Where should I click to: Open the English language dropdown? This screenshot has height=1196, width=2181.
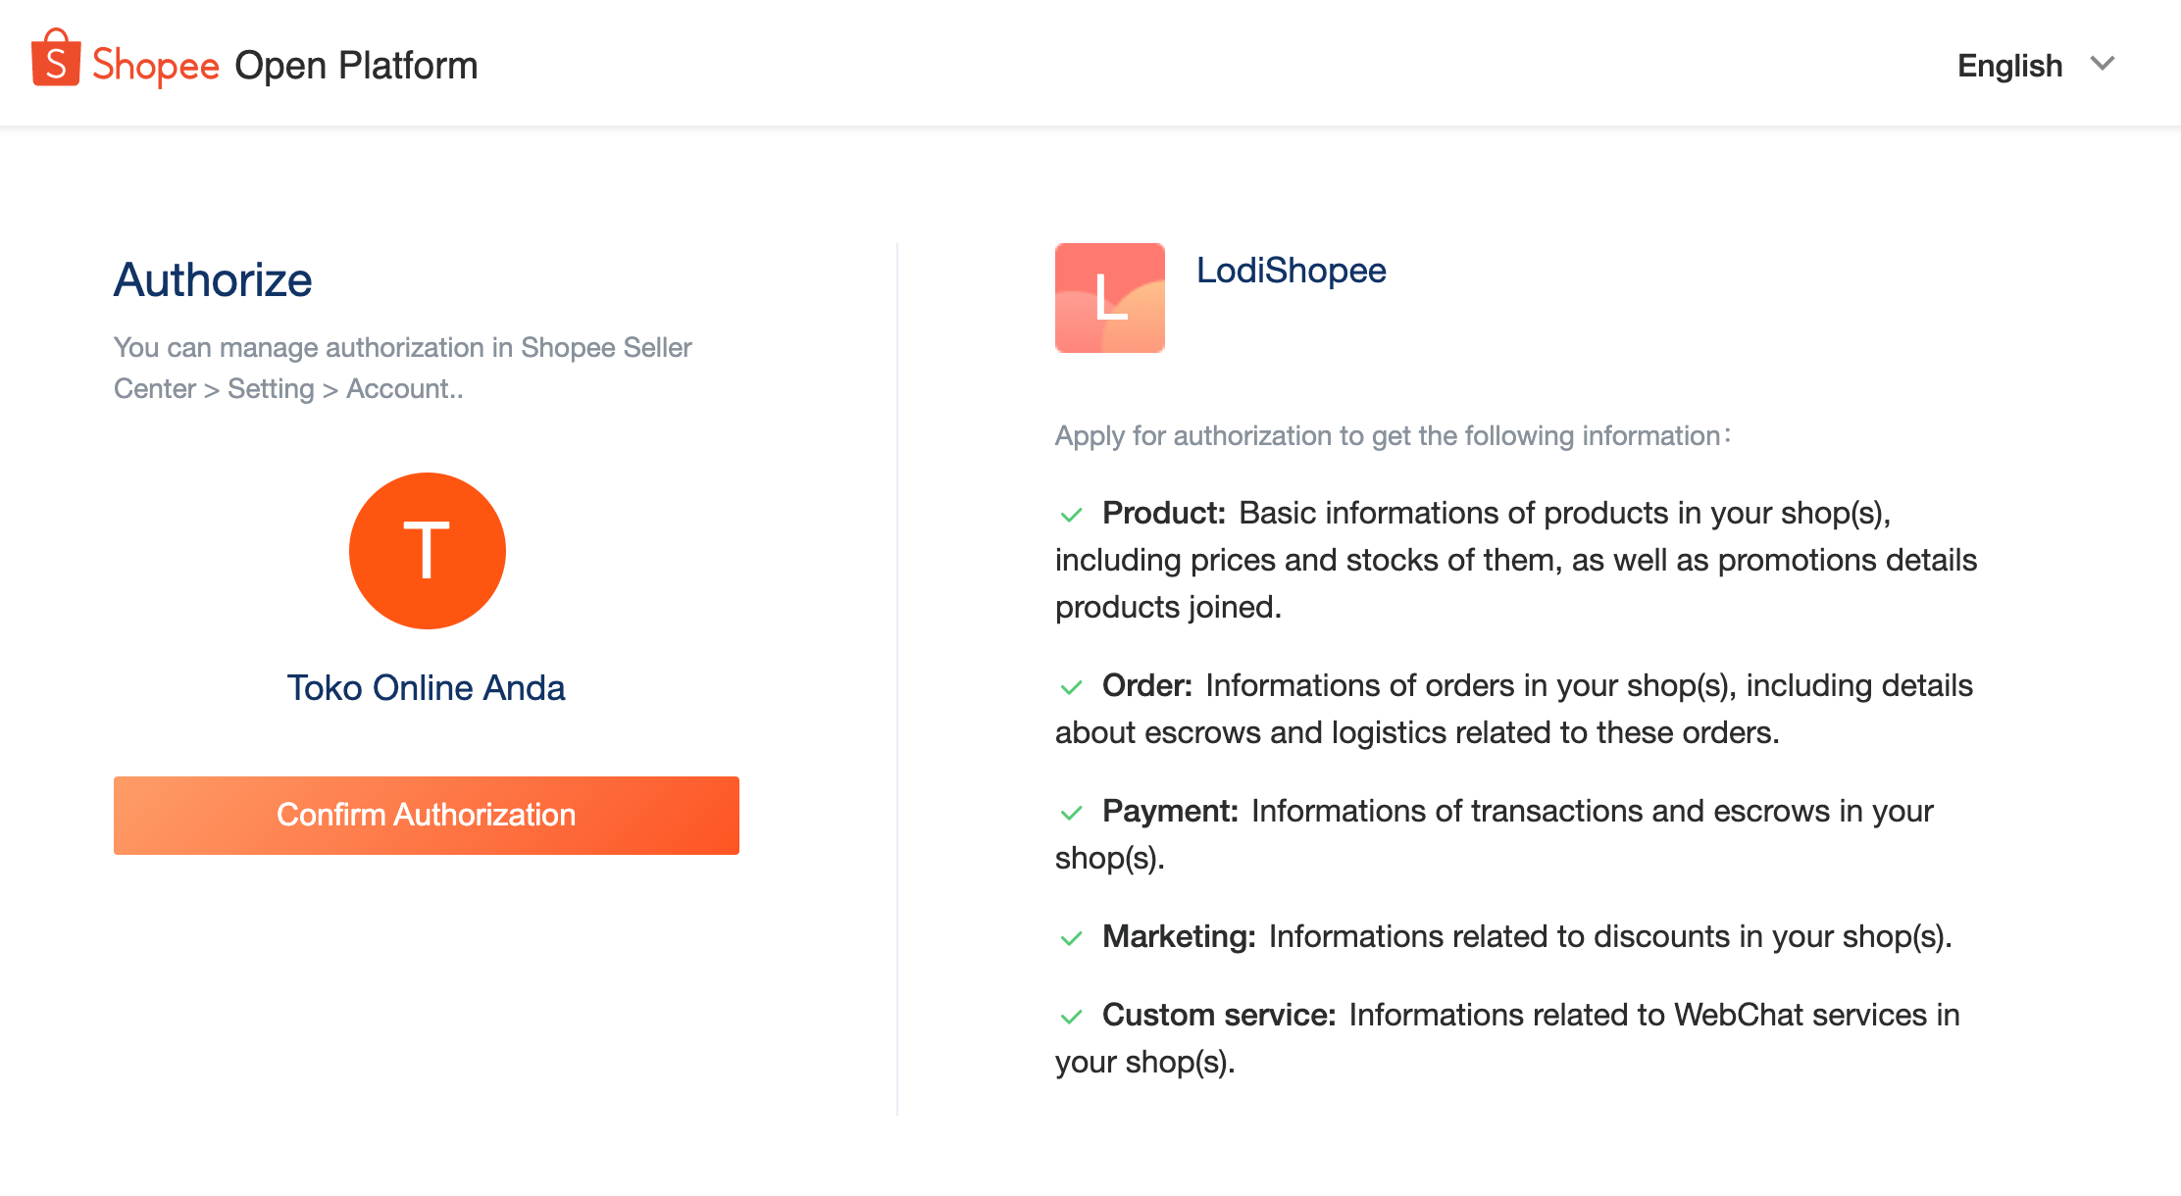[2009, 66]
